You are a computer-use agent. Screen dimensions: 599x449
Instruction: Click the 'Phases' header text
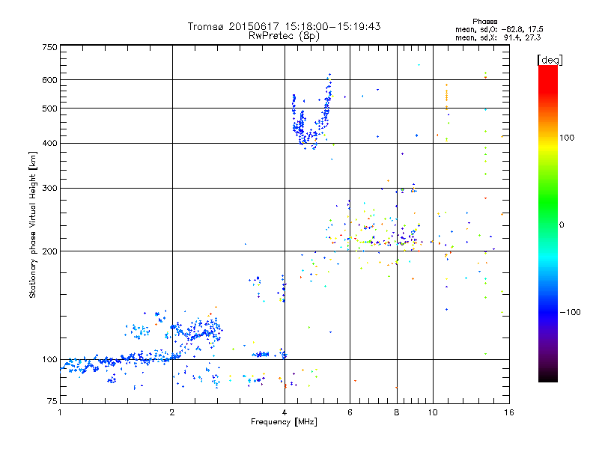(x=484, y=22)
